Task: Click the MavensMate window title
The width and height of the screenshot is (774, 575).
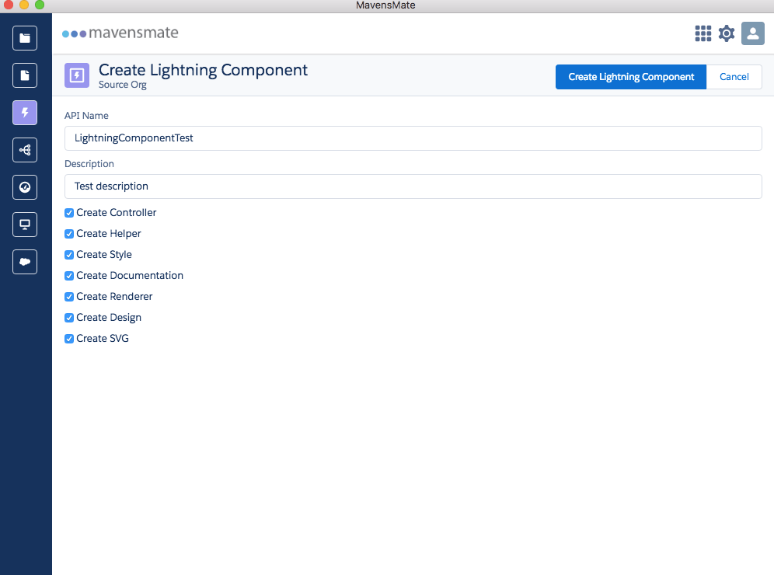Action: 385,5
